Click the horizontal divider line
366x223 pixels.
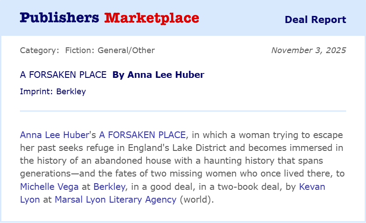click(183, 111)
